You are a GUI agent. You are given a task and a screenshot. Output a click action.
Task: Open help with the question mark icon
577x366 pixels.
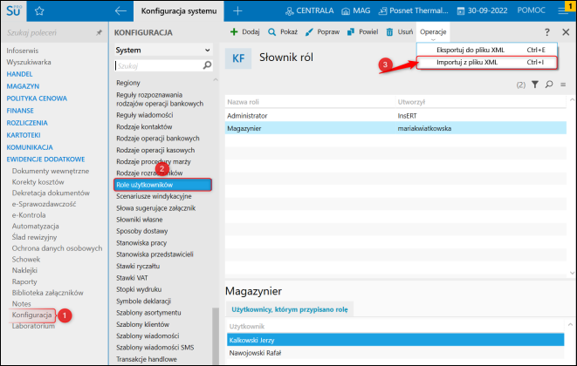(547, 32)
